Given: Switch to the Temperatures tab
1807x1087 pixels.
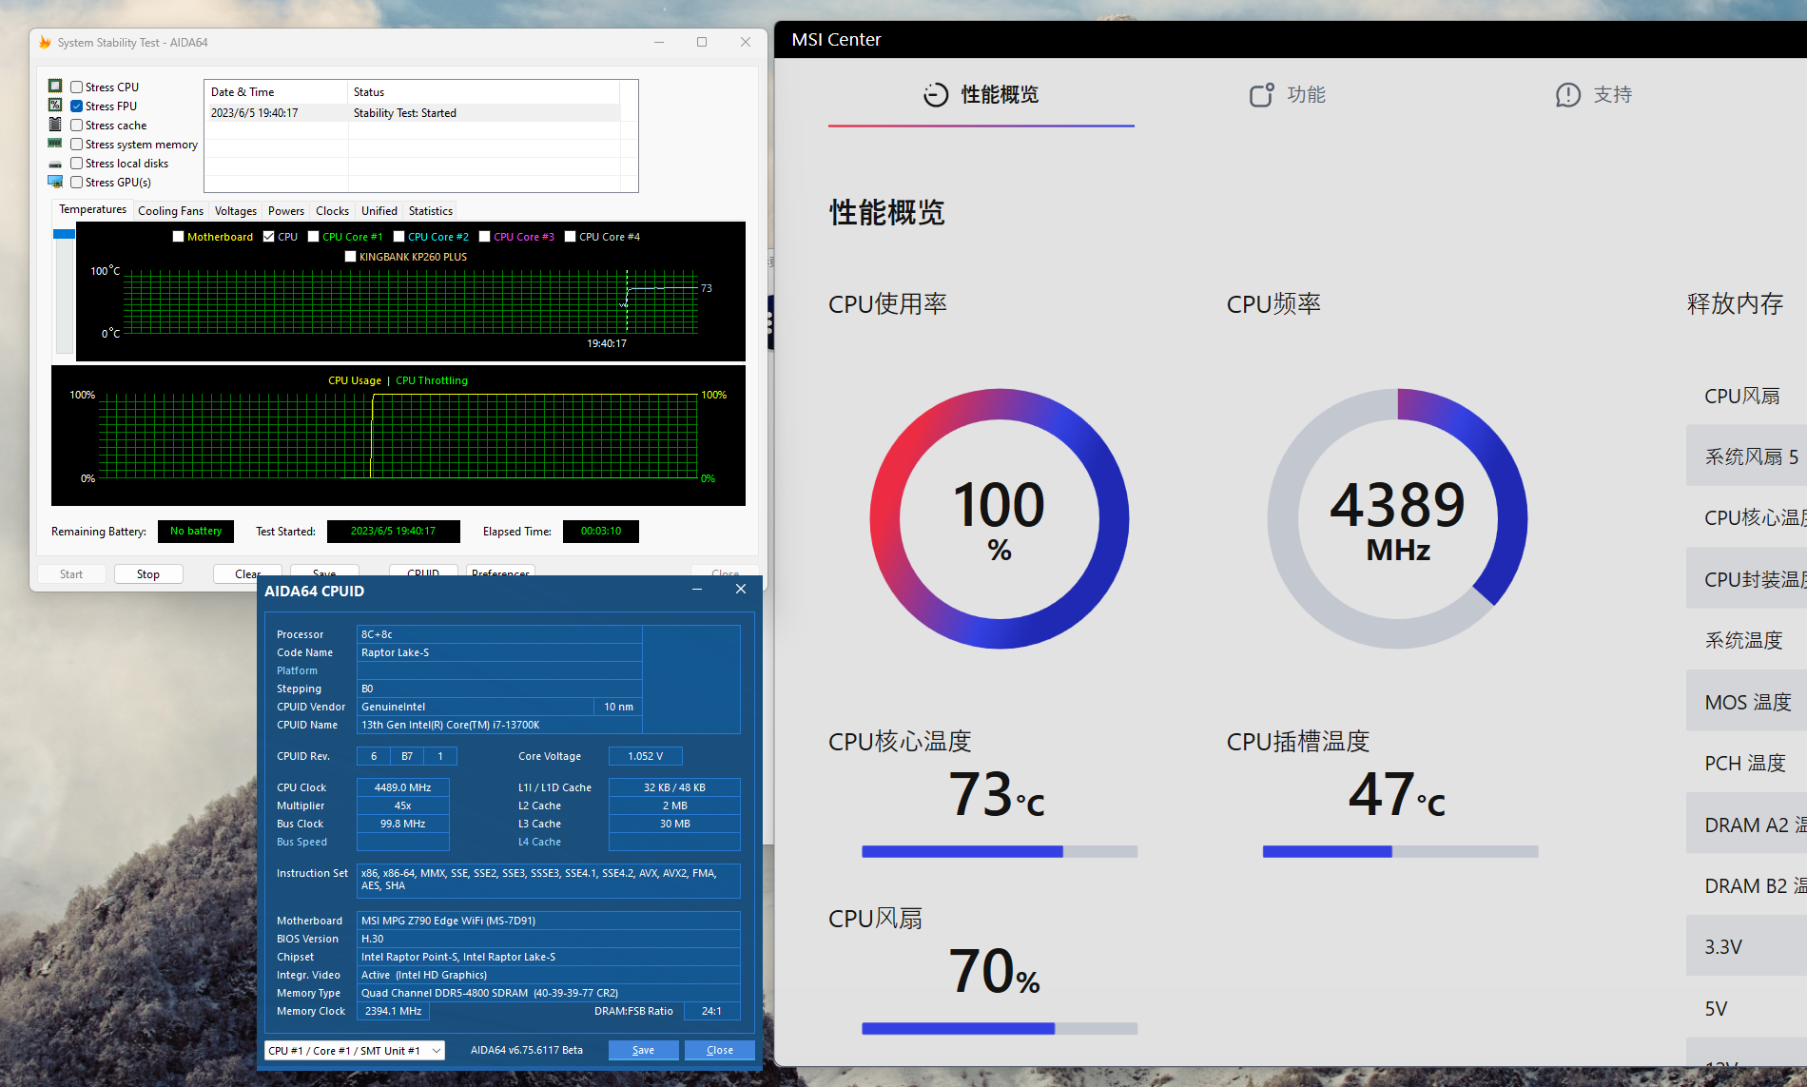Looking at the screenshot, I should tap(92, 209).
